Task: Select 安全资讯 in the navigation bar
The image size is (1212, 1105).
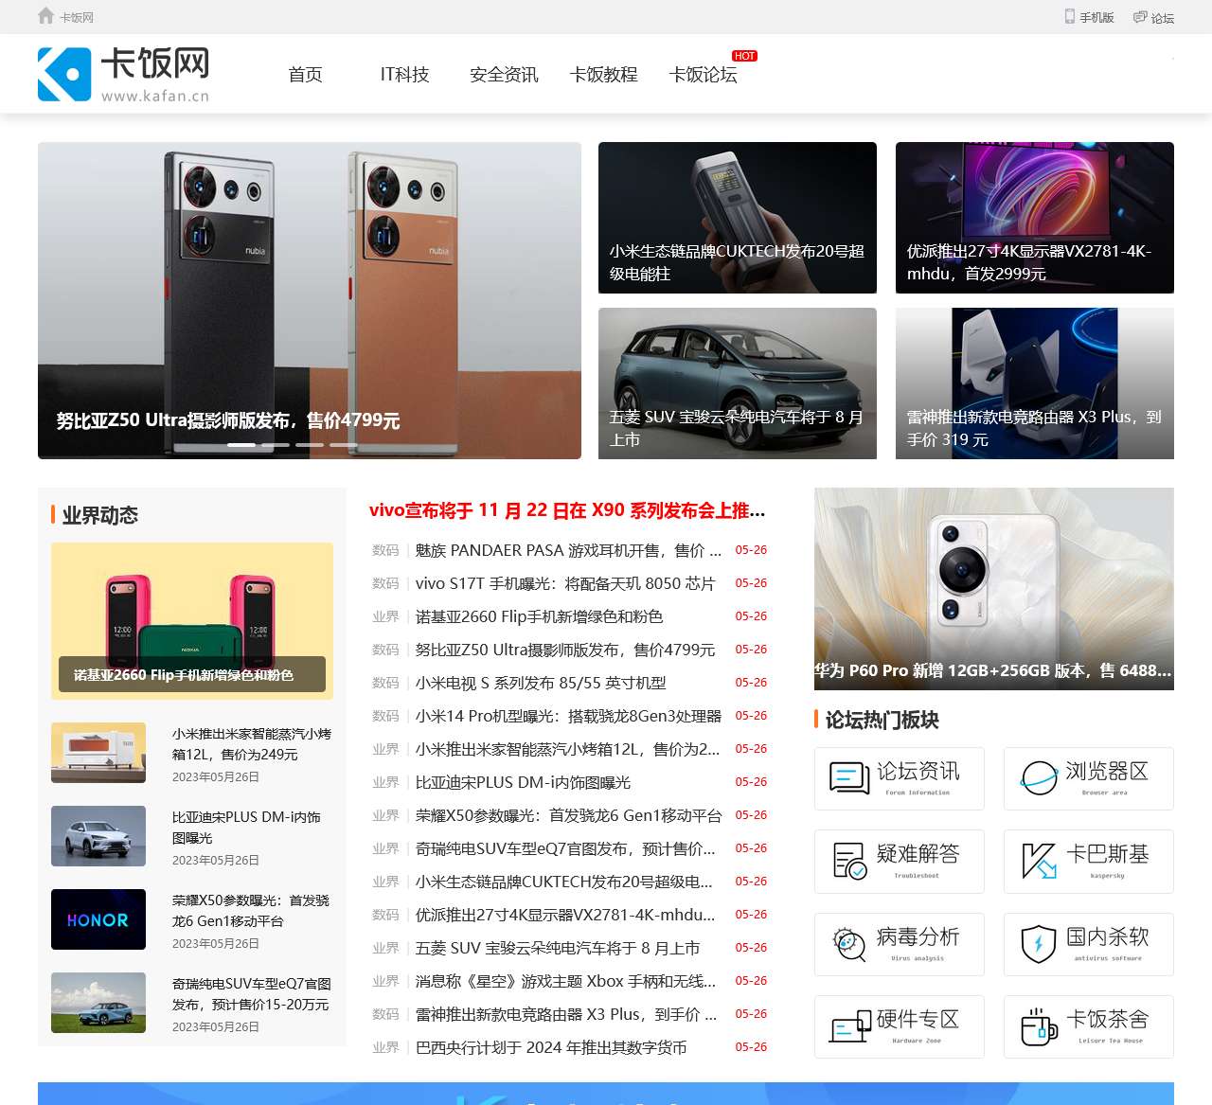Action: pyautogui.click(x=504, y=75)
